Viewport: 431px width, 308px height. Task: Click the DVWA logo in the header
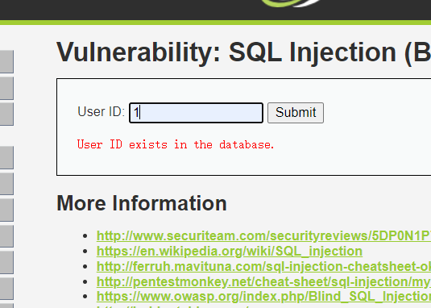(292, 3)
